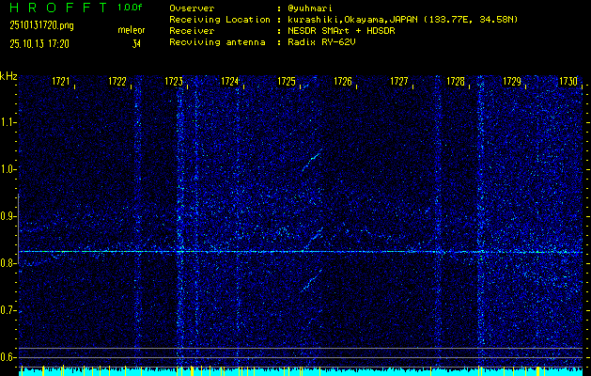Click the cyan signal level strip at bottom
The image size is (591, 376).
[x=301, y=372]
